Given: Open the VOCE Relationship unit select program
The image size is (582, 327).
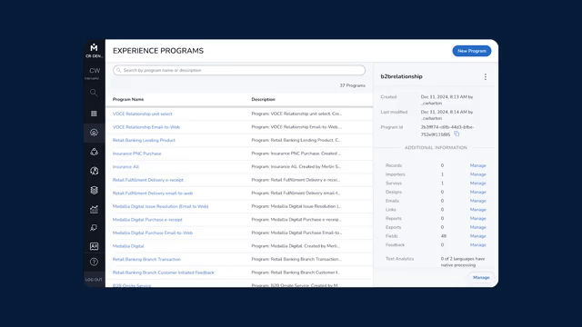Looking at the screenshot, I should pos(142,114).
